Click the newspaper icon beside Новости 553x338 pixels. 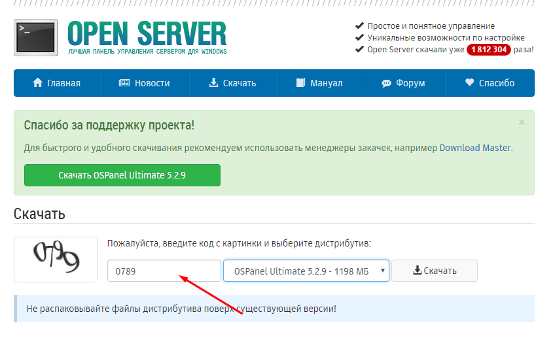pos(124,83)
